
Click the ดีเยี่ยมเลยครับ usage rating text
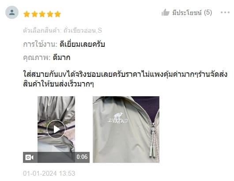pyautogui.click(x=82, y=45)
